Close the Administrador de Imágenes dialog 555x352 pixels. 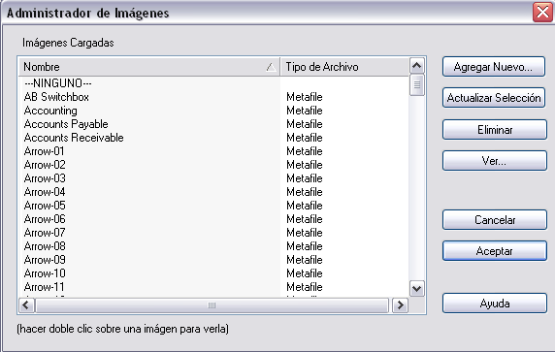pos(542,12)
